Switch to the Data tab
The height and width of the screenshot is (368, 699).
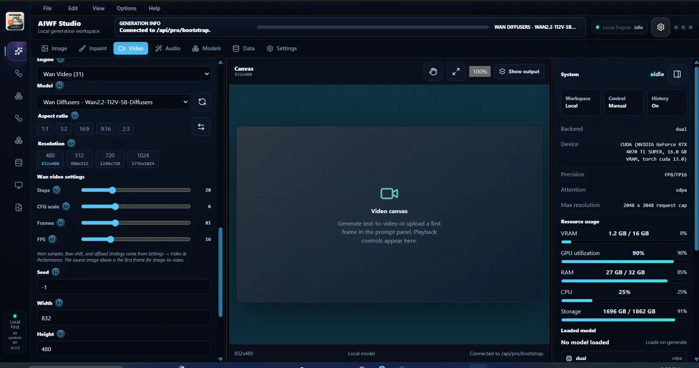click(244, 48)
